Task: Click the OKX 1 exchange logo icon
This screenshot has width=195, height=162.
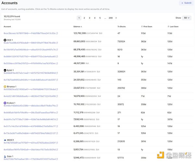Action: [5, 40]
